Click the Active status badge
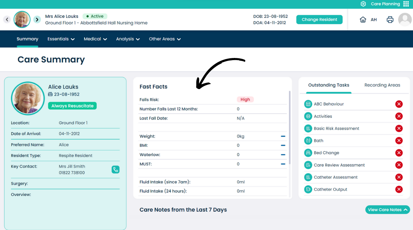Image resolution: width=413 pixels, height=230 pixels. tap(95, 16)
